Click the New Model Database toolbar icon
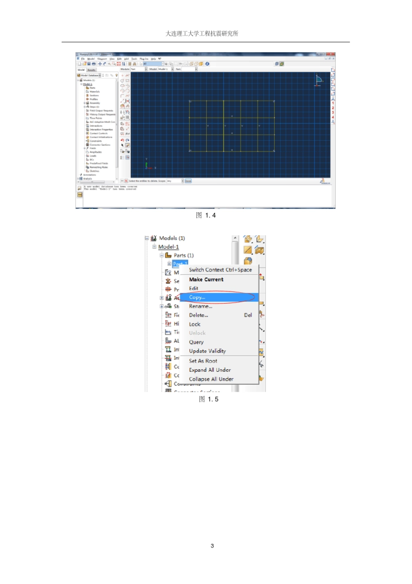 (79, 64)
